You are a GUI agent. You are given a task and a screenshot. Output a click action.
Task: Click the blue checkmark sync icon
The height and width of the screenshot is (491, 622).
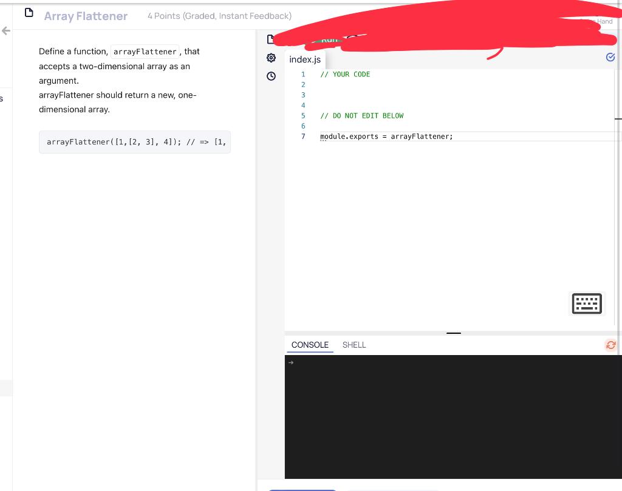(x=610, y=58)
